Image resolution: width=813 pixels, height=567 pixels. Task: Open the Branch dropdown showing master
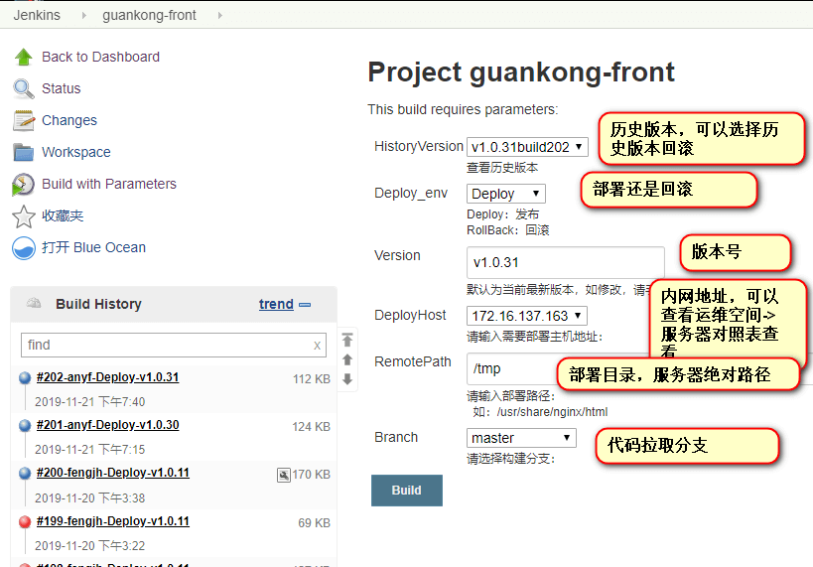tap(521, 438)
